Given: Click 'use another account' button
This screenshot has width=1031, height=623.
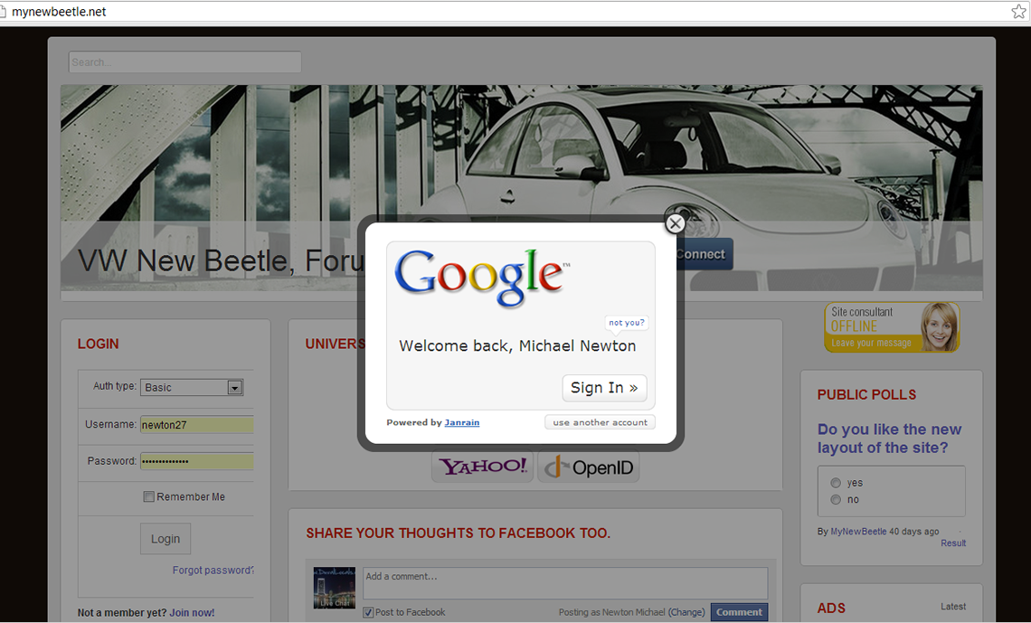Looking at the screenshot, I should [600, 422].
